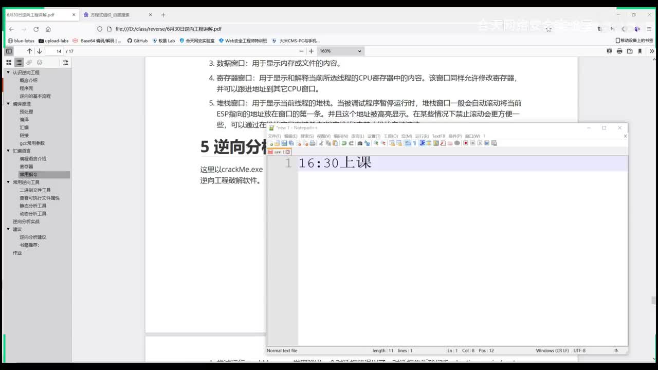Viewport: 658px width, 370px height.
Task: Toggle the PDF viewer sidebar button
Action: (x=9, y=51)
